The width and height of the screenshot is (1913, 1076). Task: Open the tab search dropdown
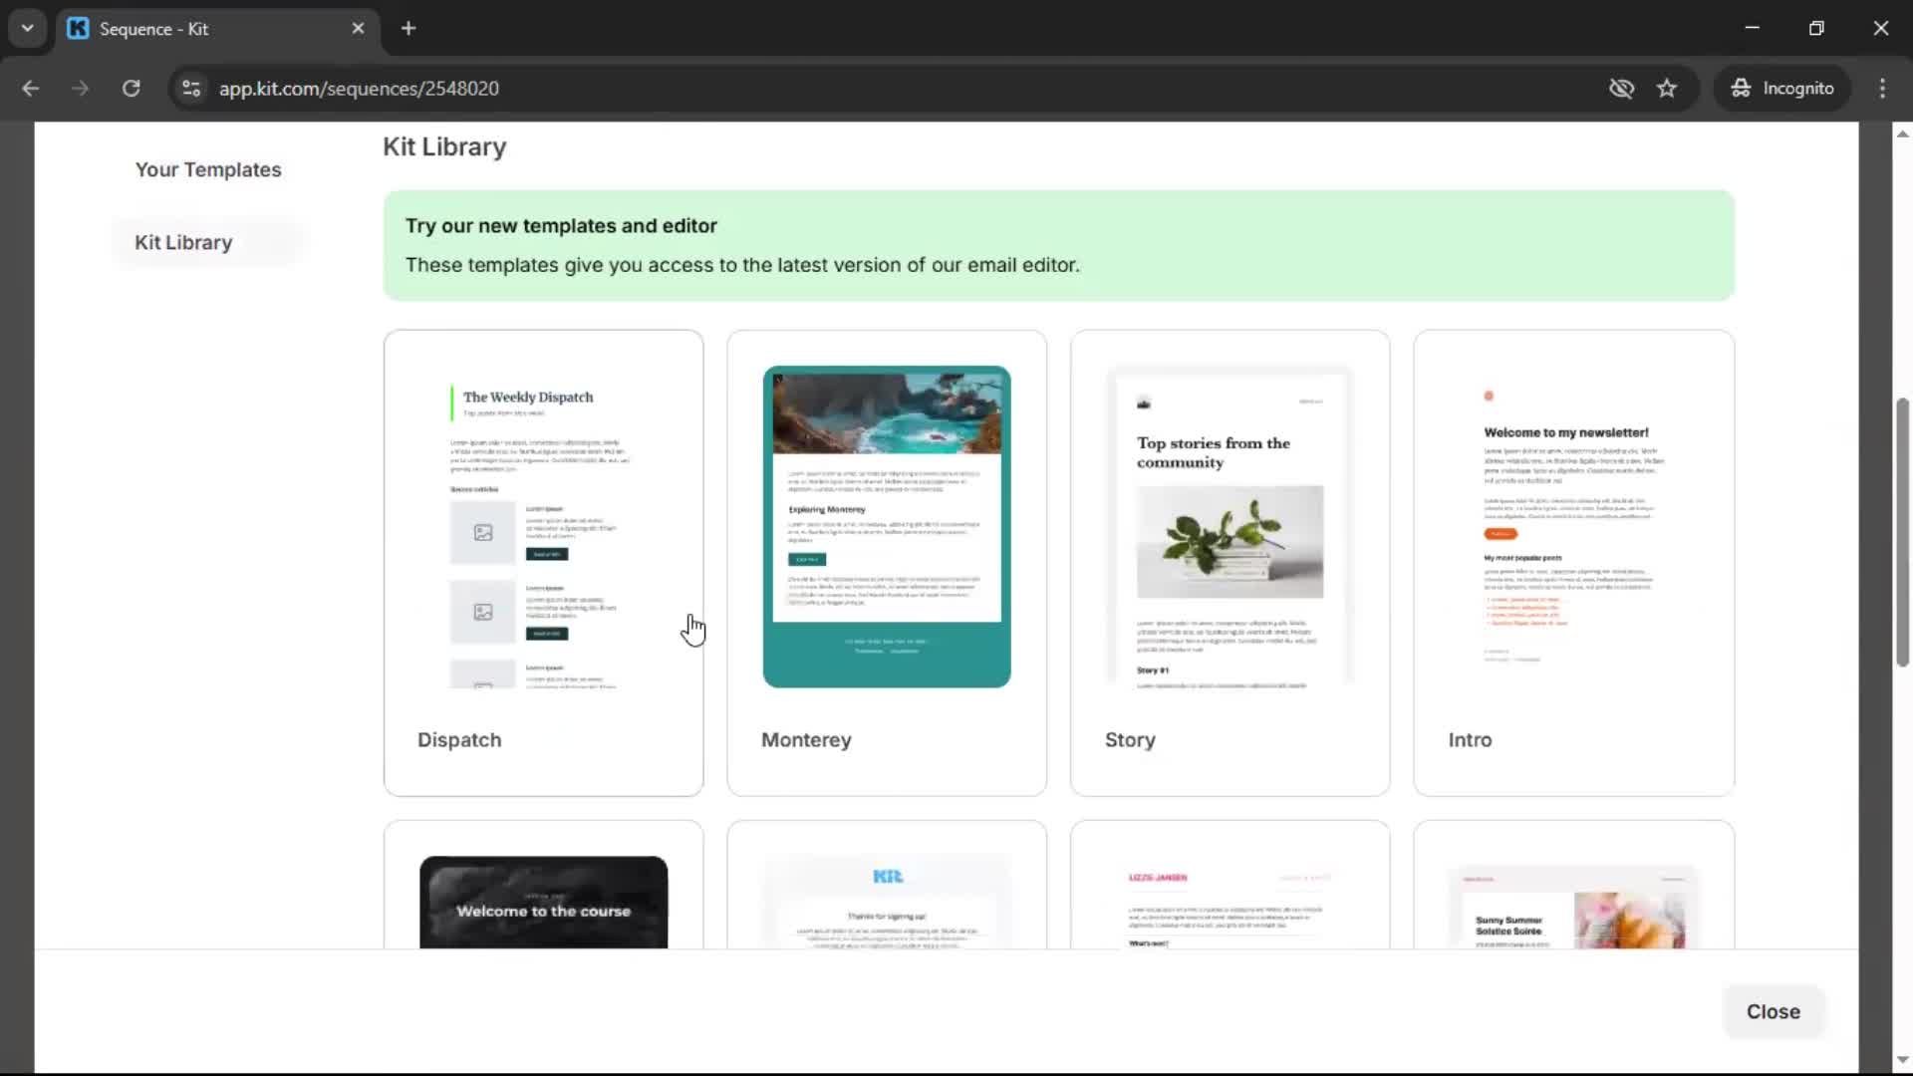click(x=27, y=28)
